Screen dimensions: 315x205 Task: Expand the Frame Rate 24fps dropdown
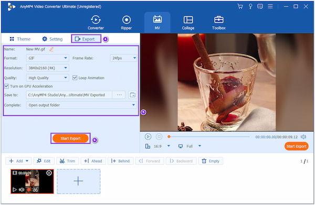point(123,58)
